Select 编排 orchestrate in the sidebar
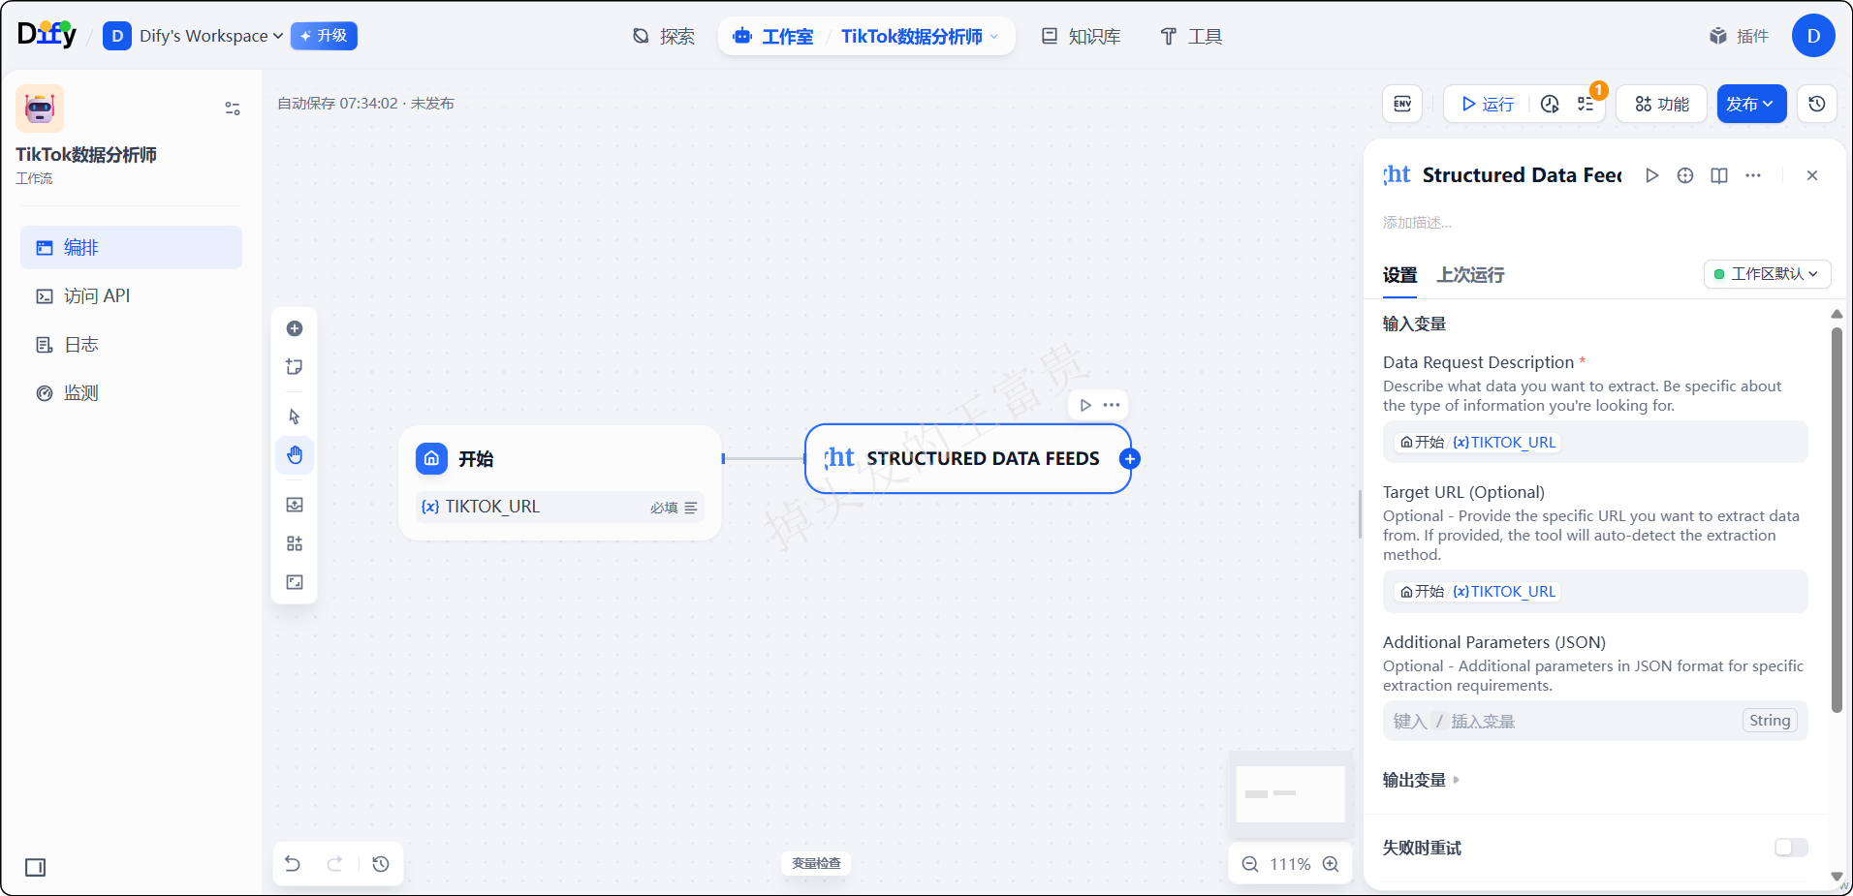 (x=131, y=247)
